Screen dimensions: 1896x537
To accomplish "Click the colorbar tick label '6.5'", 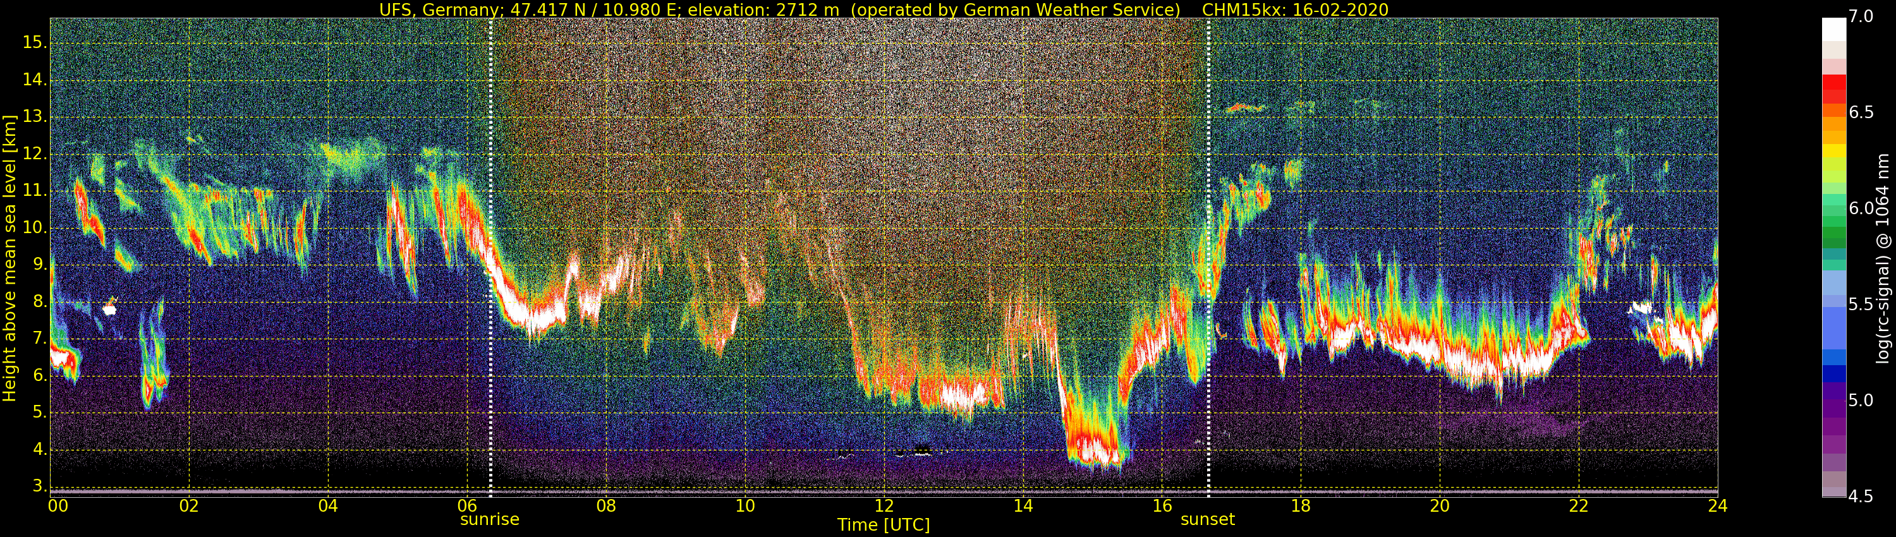I will (x=1861, y=112).
